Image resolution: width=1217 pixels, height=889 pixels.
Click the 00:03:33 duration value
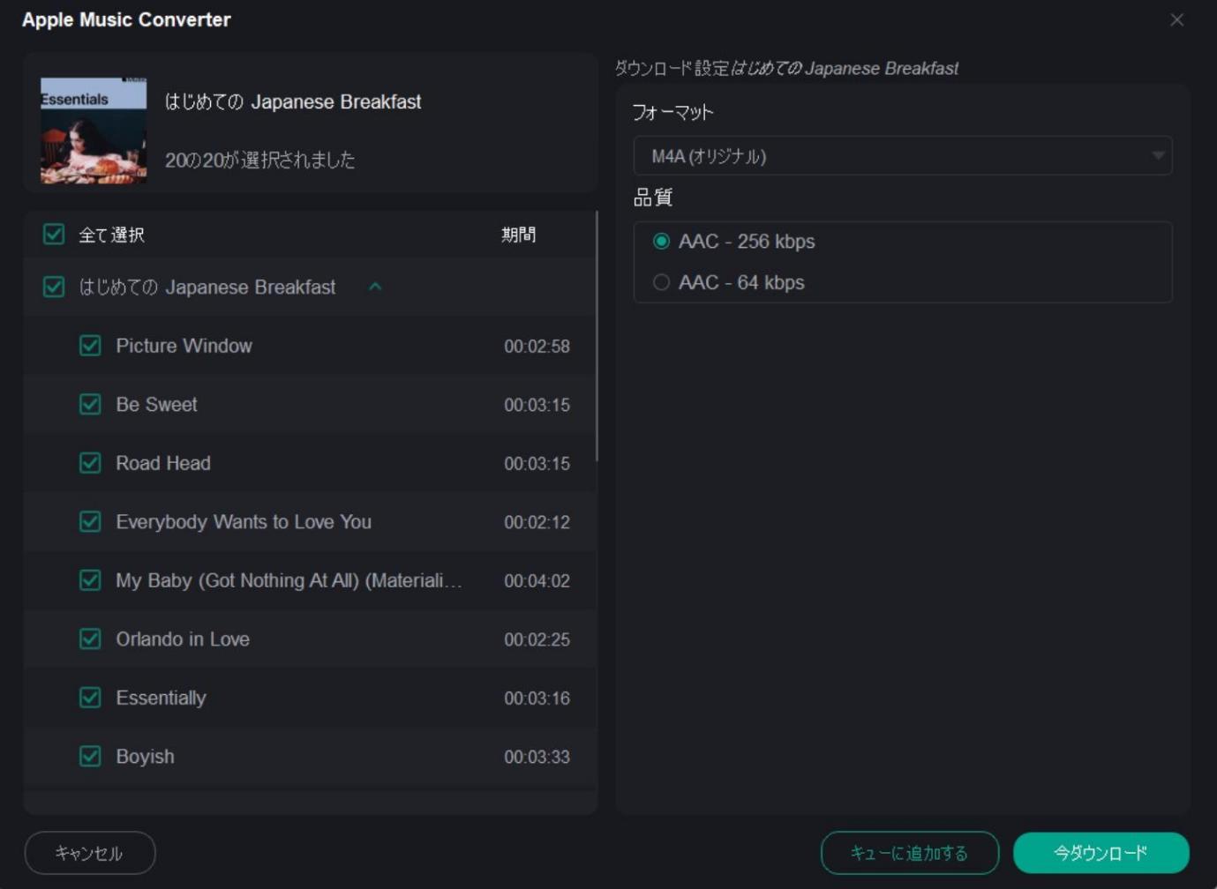pos(537,757)
